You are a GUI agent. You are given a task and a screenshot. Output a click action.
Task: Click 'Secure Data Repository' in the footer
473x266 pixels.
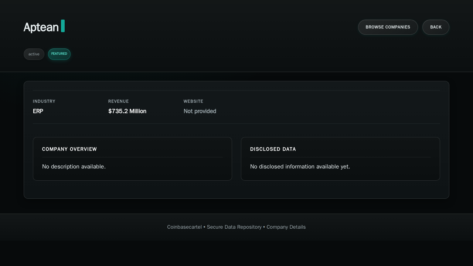click(234, 227)
